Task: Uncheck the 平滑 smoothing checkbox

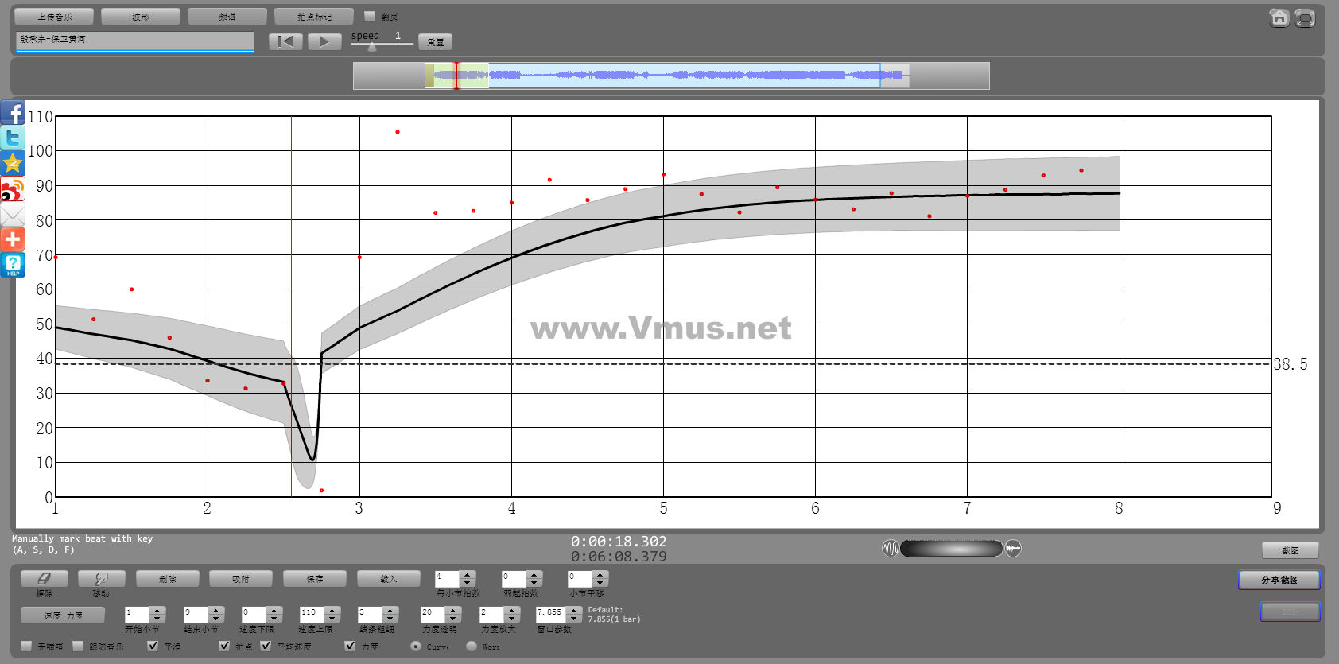Action: click(153, 646)
